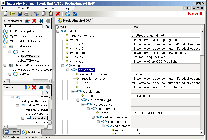
Task: Select the Microsoft Public Registry icon
Action: point(6,42)
